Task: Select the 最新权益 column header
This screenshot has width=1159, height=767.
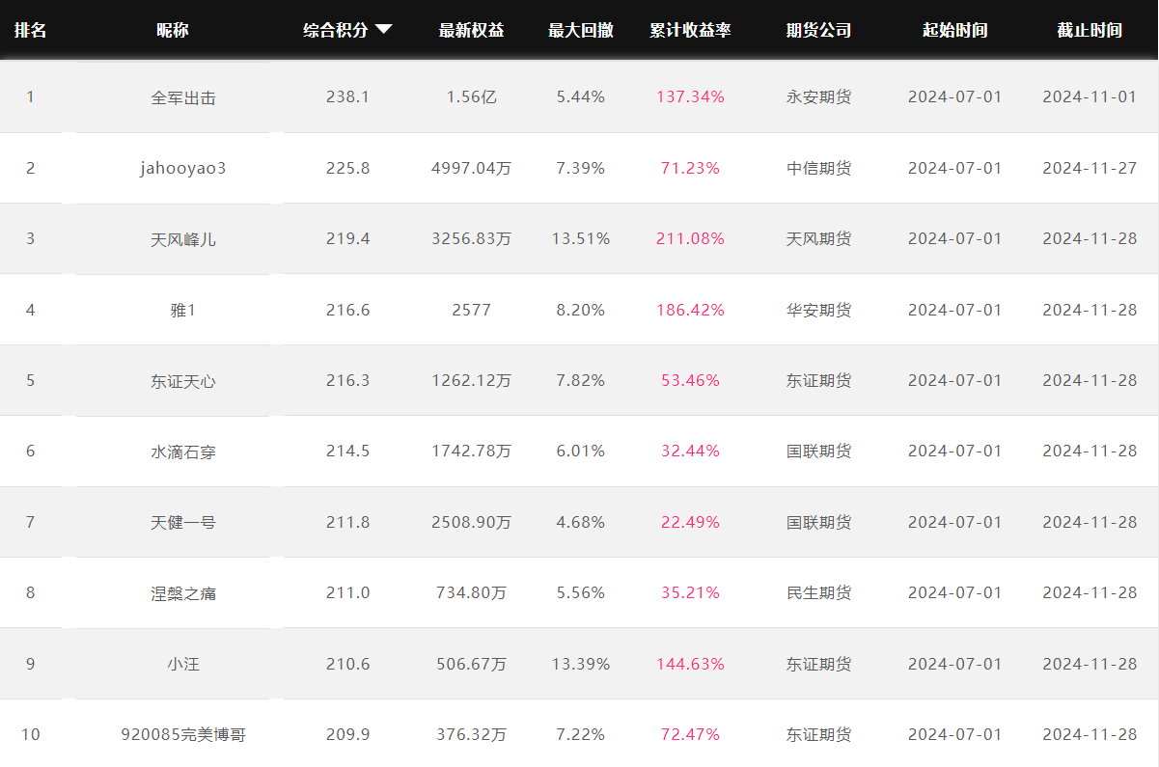Action: tap(472, 30)
